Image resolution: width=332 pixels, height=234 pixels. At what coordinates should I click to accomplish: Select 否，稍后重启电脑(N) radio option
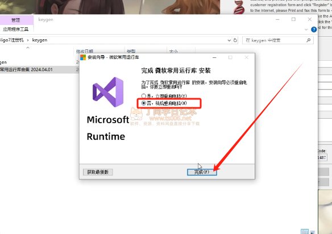[164, 103]
